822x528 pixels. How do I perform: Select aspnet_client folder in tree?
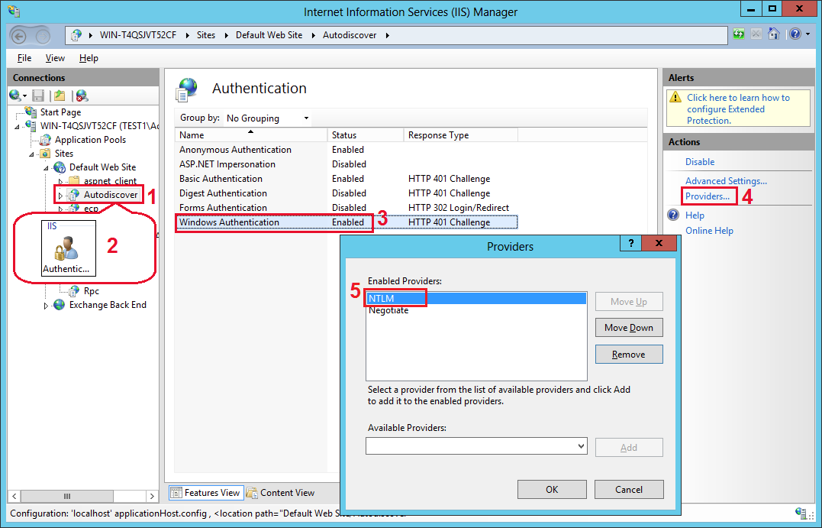[110, 180]
